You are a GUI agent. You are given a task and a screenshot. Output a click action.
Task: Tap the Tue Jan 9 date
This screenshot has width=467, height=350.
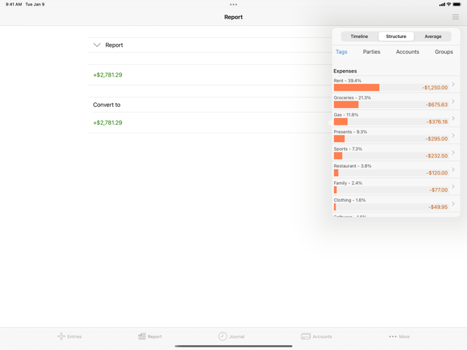tap(35, 4)
